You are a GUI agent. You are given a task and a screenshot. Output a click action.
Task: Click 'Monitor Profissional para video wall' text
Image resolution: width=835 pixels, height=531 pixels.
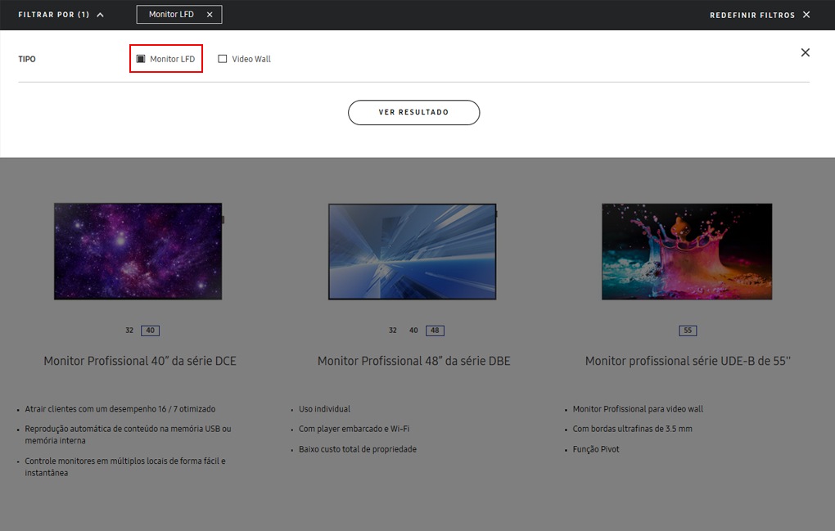638,409
